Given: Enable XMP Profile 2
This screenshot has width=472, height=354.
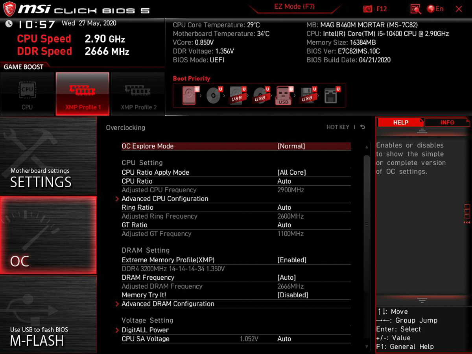Looking at the screenshot, I should (138, 94).
